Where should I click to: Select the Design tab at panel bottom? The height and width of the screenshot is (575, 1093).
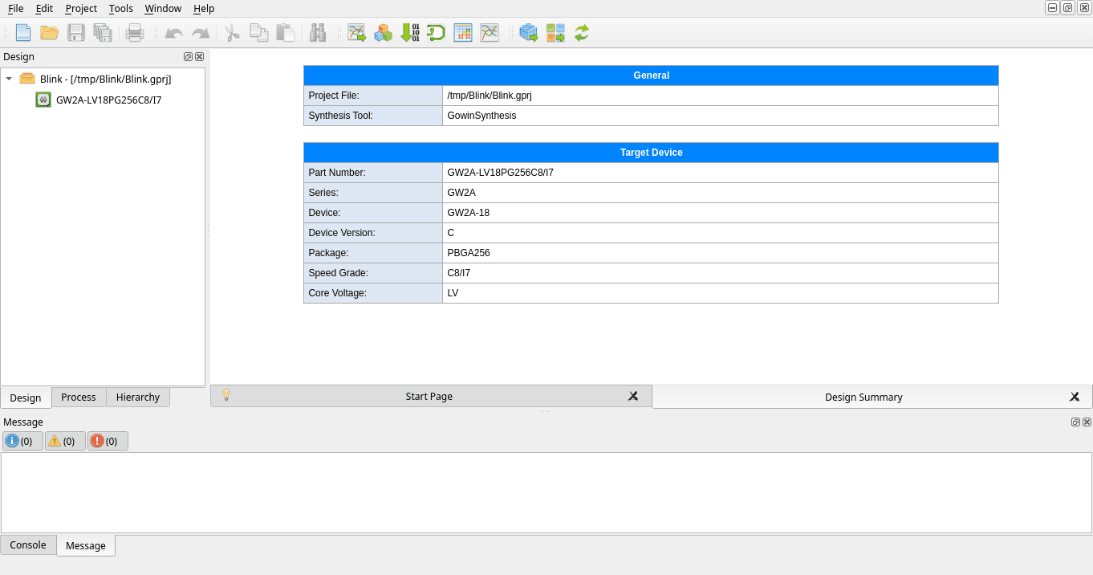(x=26, y=398)
